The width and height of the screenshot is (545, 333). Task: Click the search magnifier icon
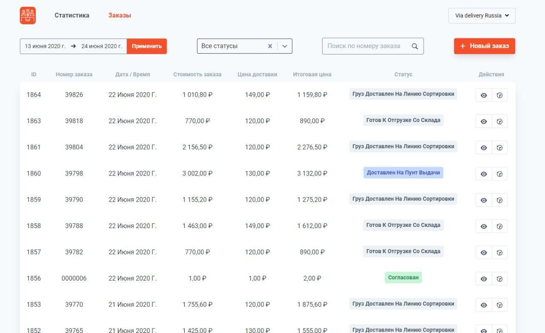pyautogui.click(x=415, y=46)
